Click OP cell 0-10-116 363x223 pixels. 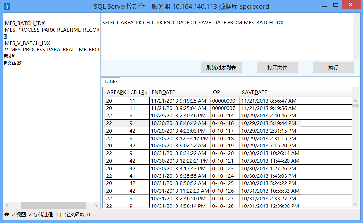pos(225,123)
